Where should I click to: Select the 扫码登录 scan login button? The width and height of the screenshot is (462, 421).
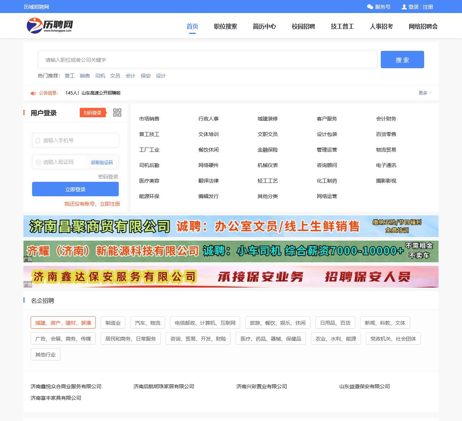coord(92,112)
